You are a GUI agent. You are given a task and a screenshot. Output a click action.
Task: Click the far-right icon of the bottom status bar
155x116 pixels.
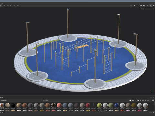[x=153, y=113]
